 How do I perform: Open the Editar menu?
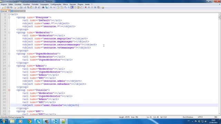11,4
